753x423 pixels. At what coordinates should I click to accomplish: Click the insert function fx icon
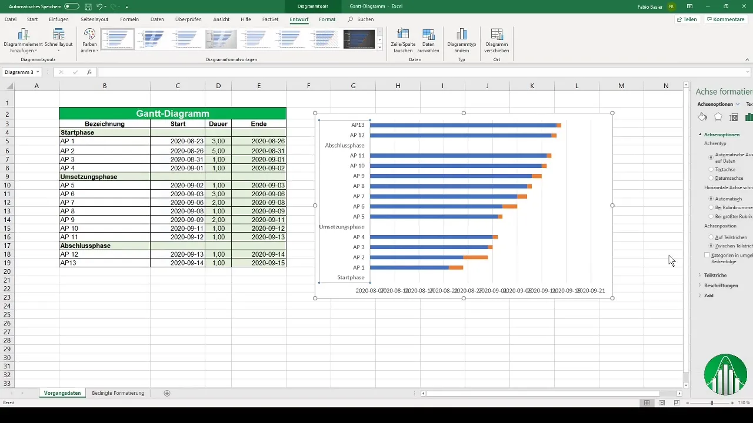(x=89, y=72)
